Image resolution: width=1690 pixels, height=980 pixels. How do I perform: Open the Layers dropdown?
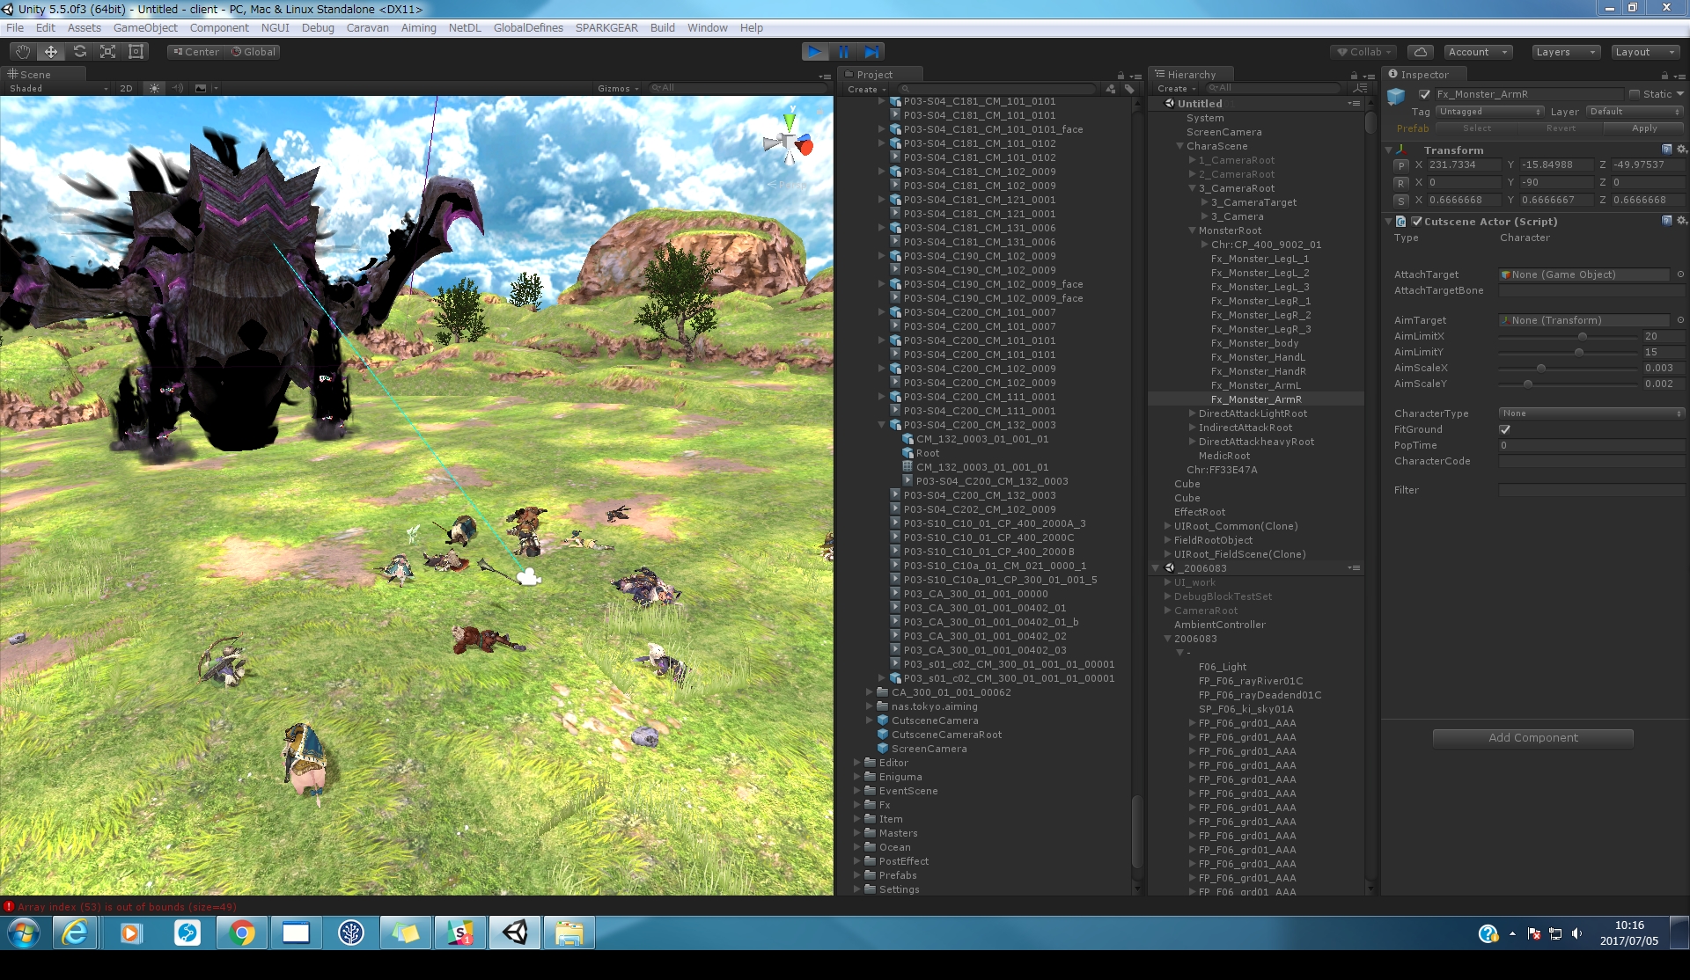(x=1565, y=52)
